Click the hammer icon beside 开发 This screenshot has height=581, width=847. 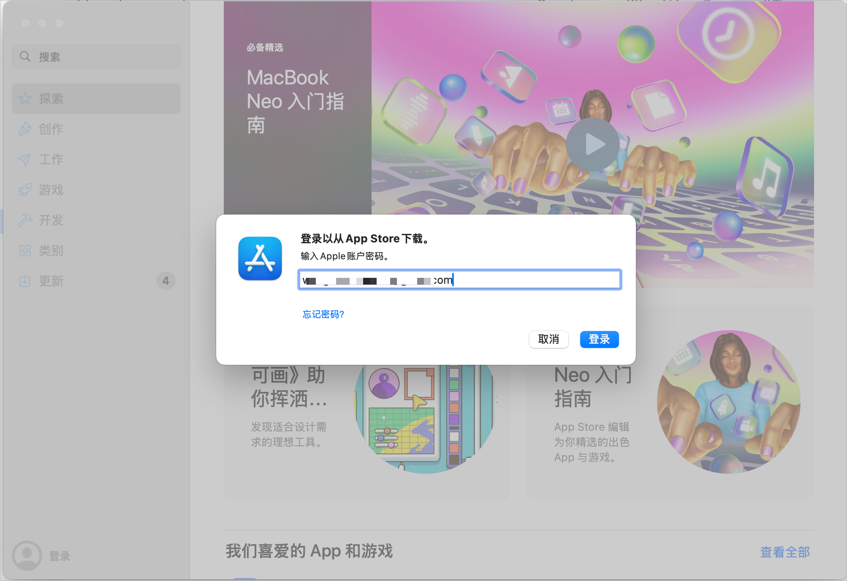pos(25,220)
